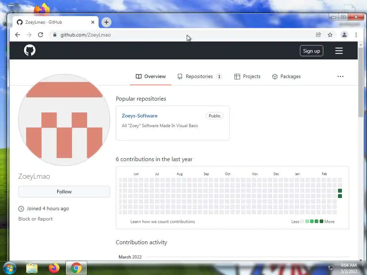Click the scrollbar up arrow
Screen dimensions: 367x275
tap(361, 44)
